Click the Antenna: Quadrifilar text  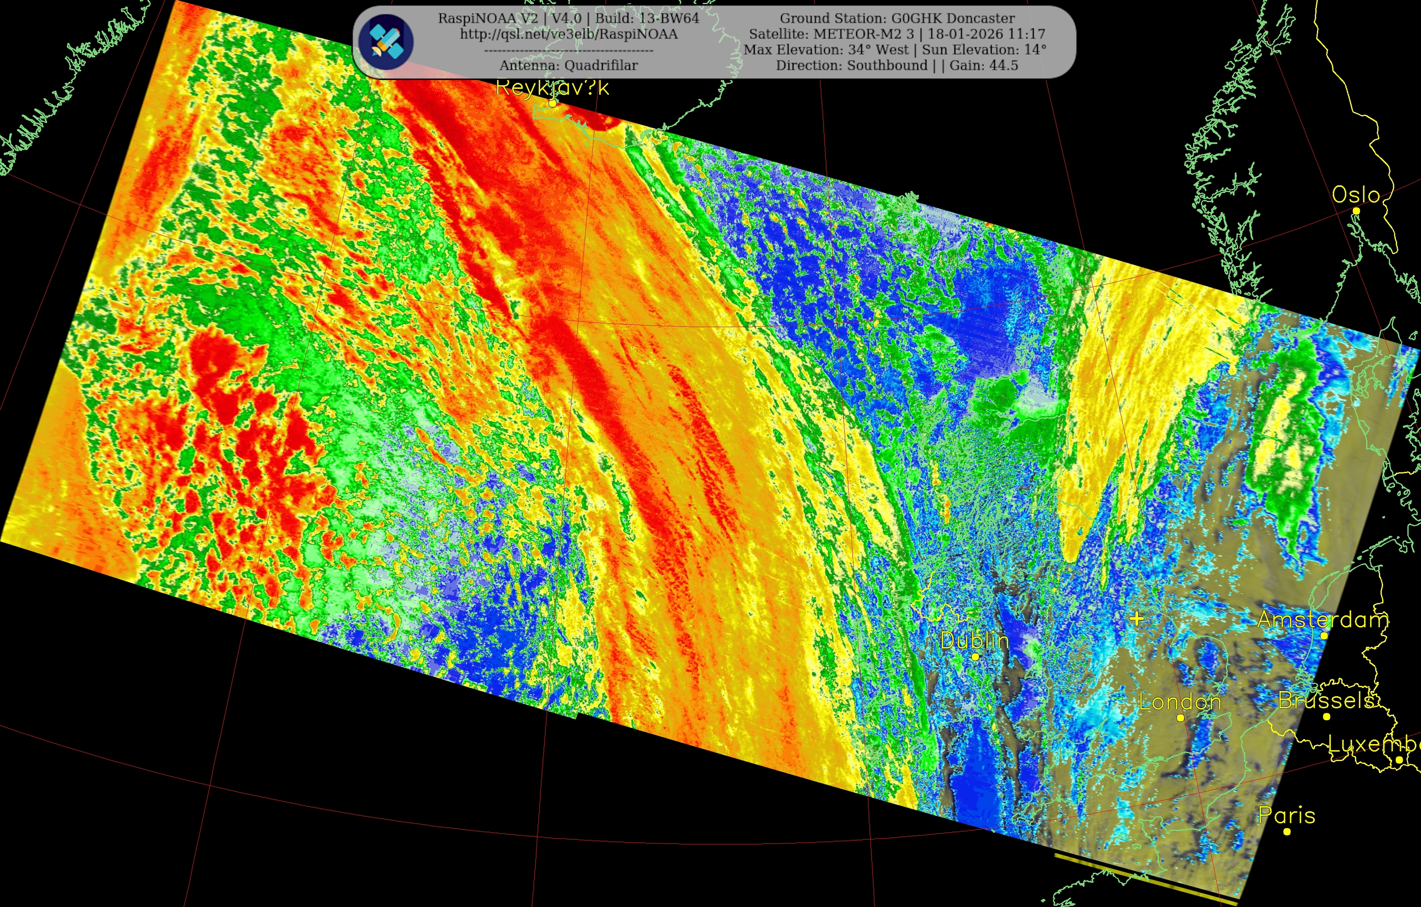coord(568,66)
